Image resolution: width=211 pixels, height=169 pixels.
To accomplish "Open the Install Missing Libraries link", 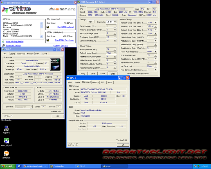I will 15,42.
